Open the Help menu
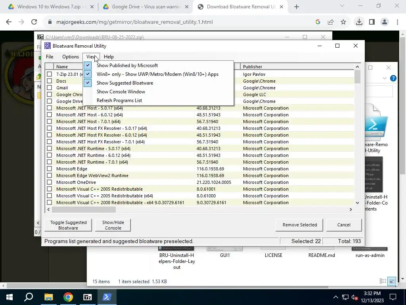Viewport: 406px width, 305px height. pos(109,56)
